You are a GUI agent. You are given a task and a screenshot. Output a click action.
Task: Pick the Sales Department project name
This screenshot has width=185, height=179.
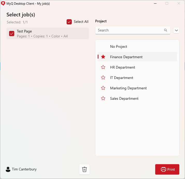coord(124,98)
